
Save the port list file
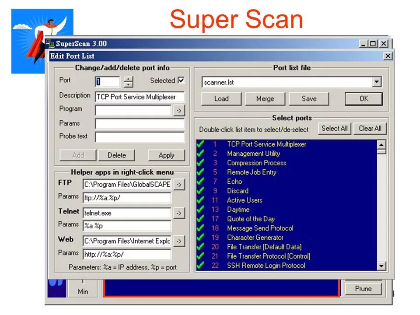tap(309, 98)
